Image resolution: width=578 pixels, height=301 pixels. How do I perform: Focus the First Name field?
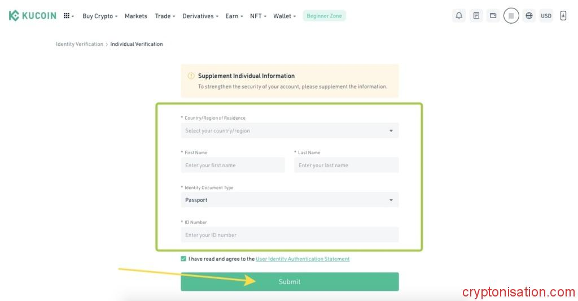click(x=233, y=165)
